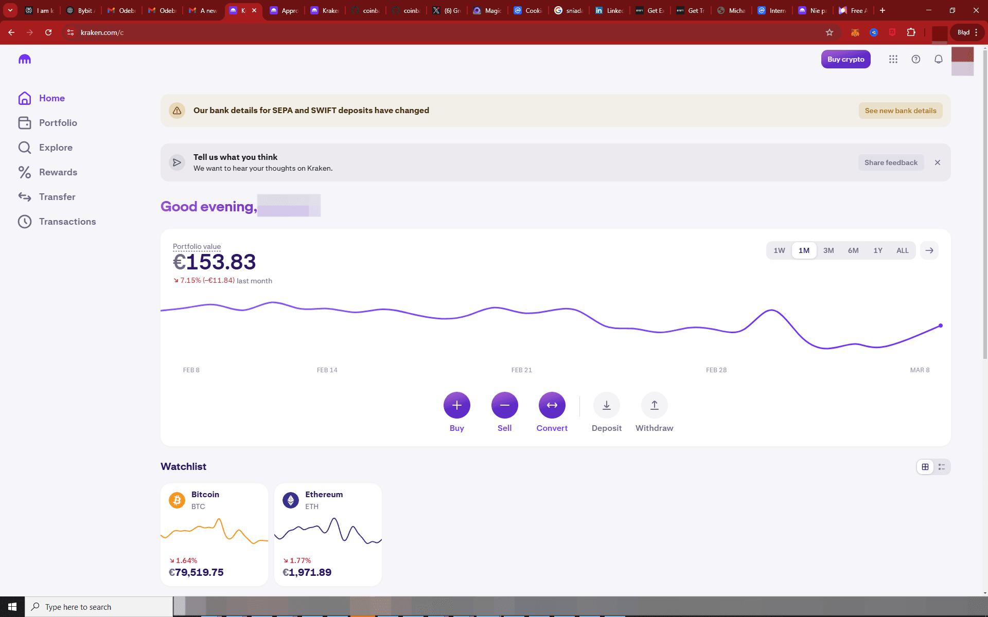This screenshot has width=988, height=617.
Task: Switch to the LinkedIn browser tab
Action: [609, 10]
